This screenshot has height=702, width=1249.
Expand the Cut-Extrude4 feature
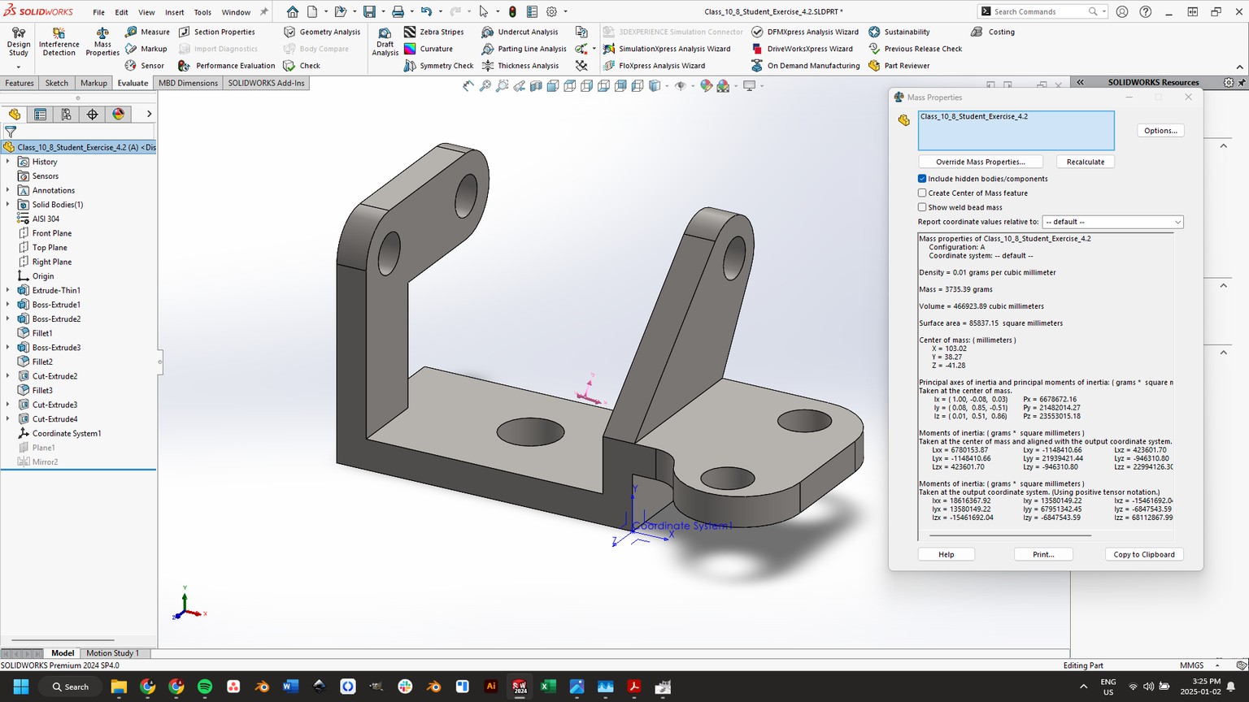8,419
